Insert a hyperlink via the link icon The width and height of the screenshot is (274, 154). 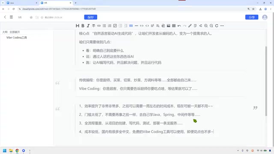(99, 26)
